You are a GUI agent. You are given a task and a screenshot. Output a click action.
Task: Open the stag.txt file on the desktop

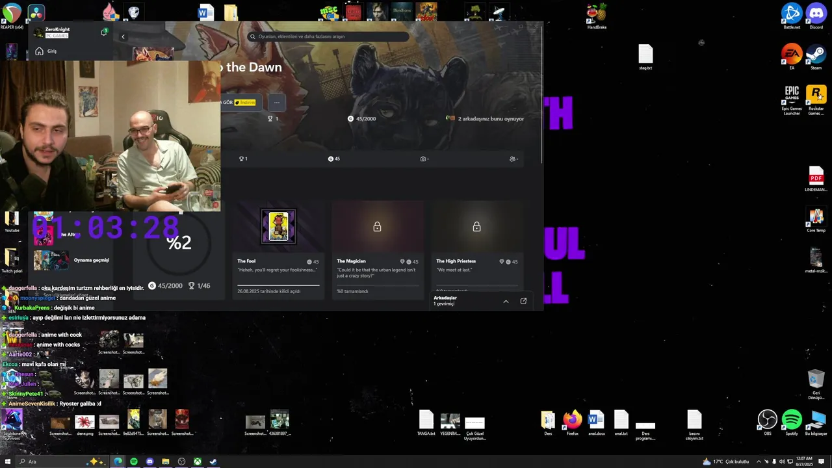(x=645, y=57)
